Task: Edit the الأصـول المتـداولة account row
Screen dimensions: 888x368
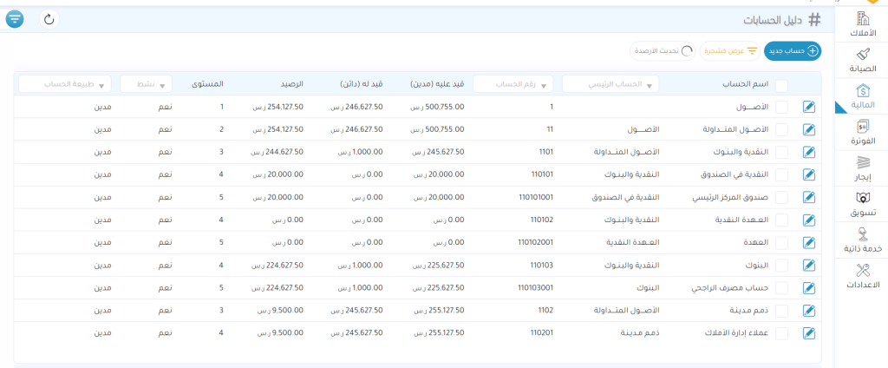Action: pyautogui.click(x=809, y=129)
